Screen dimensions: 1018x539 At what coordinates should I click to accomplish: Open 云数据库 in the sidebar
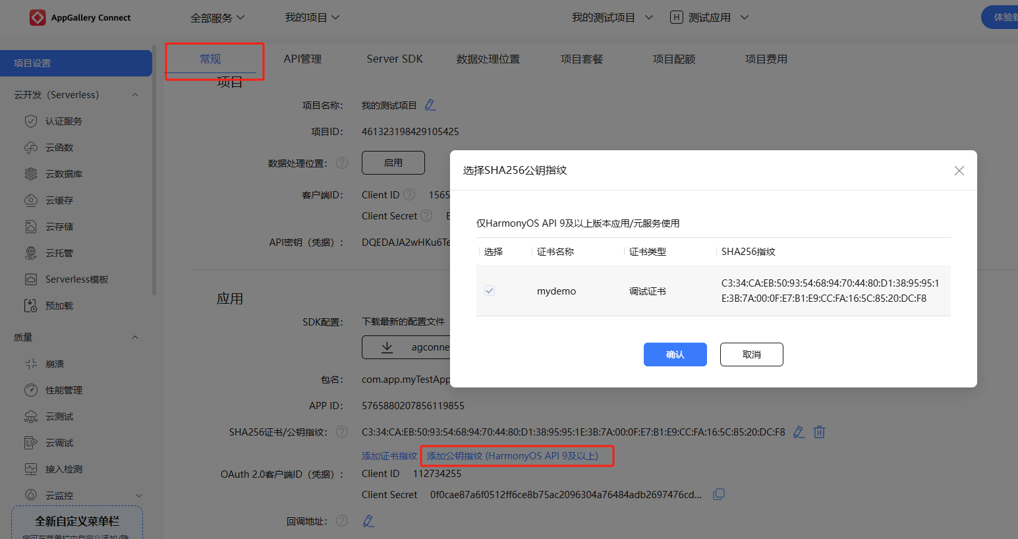point(64,174)
